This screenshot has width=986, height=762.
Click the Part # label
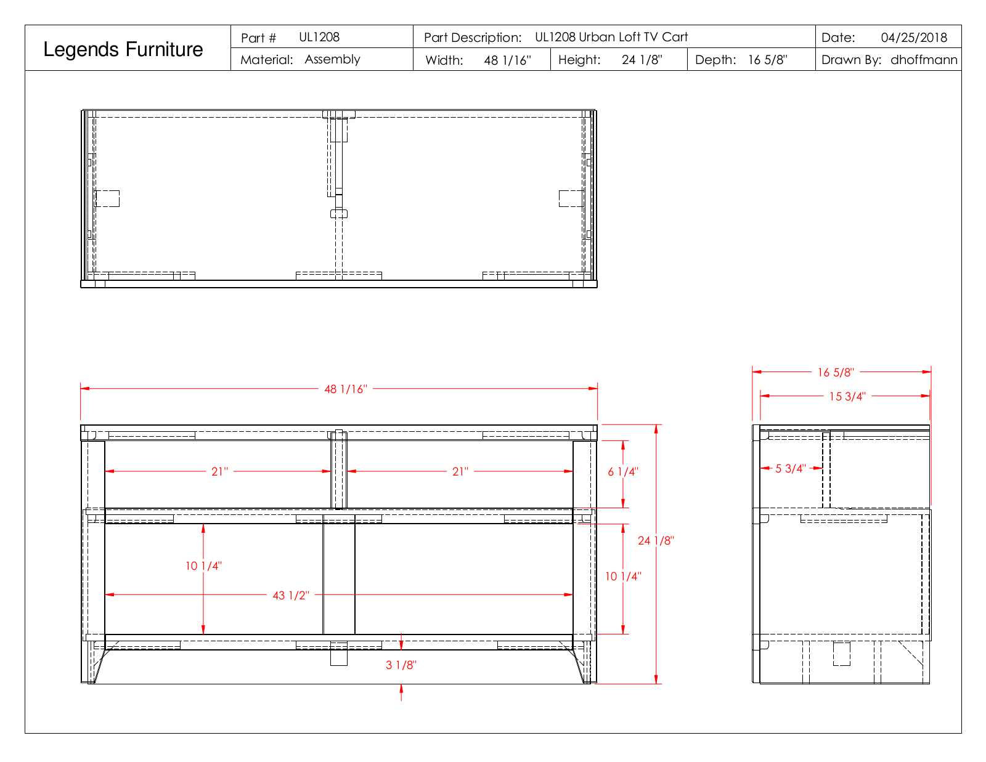click(x=259, y=38)
